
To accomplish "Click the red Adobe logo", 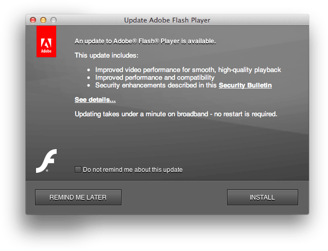I will pyautogui.click(x=46, y=41).
